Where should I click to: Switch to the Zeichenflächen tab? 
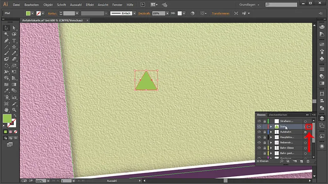[278, 115]
